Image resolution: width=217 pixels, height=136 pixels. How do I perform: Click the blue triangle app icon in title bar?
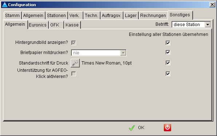click(5, 5)
